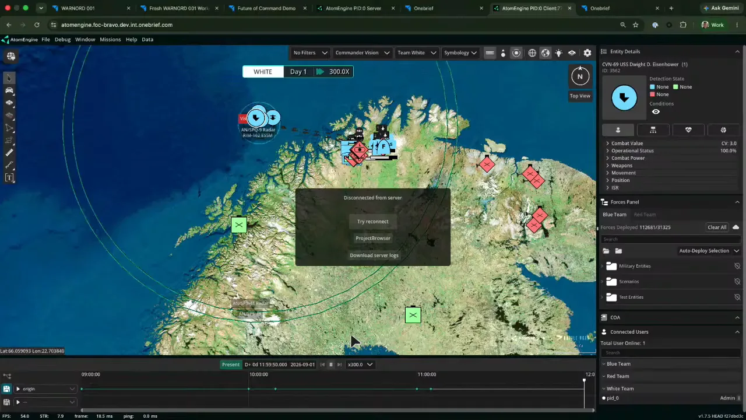Viewport: 746px width, 420px height.
Task: Open the pid_0 user options menu
Action: tap(739, 398)
